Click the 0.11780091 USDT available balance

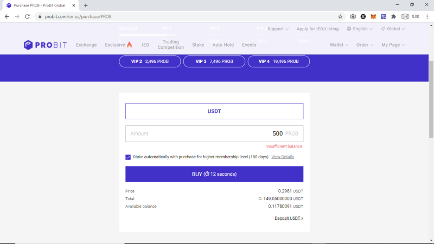point(286,207)
